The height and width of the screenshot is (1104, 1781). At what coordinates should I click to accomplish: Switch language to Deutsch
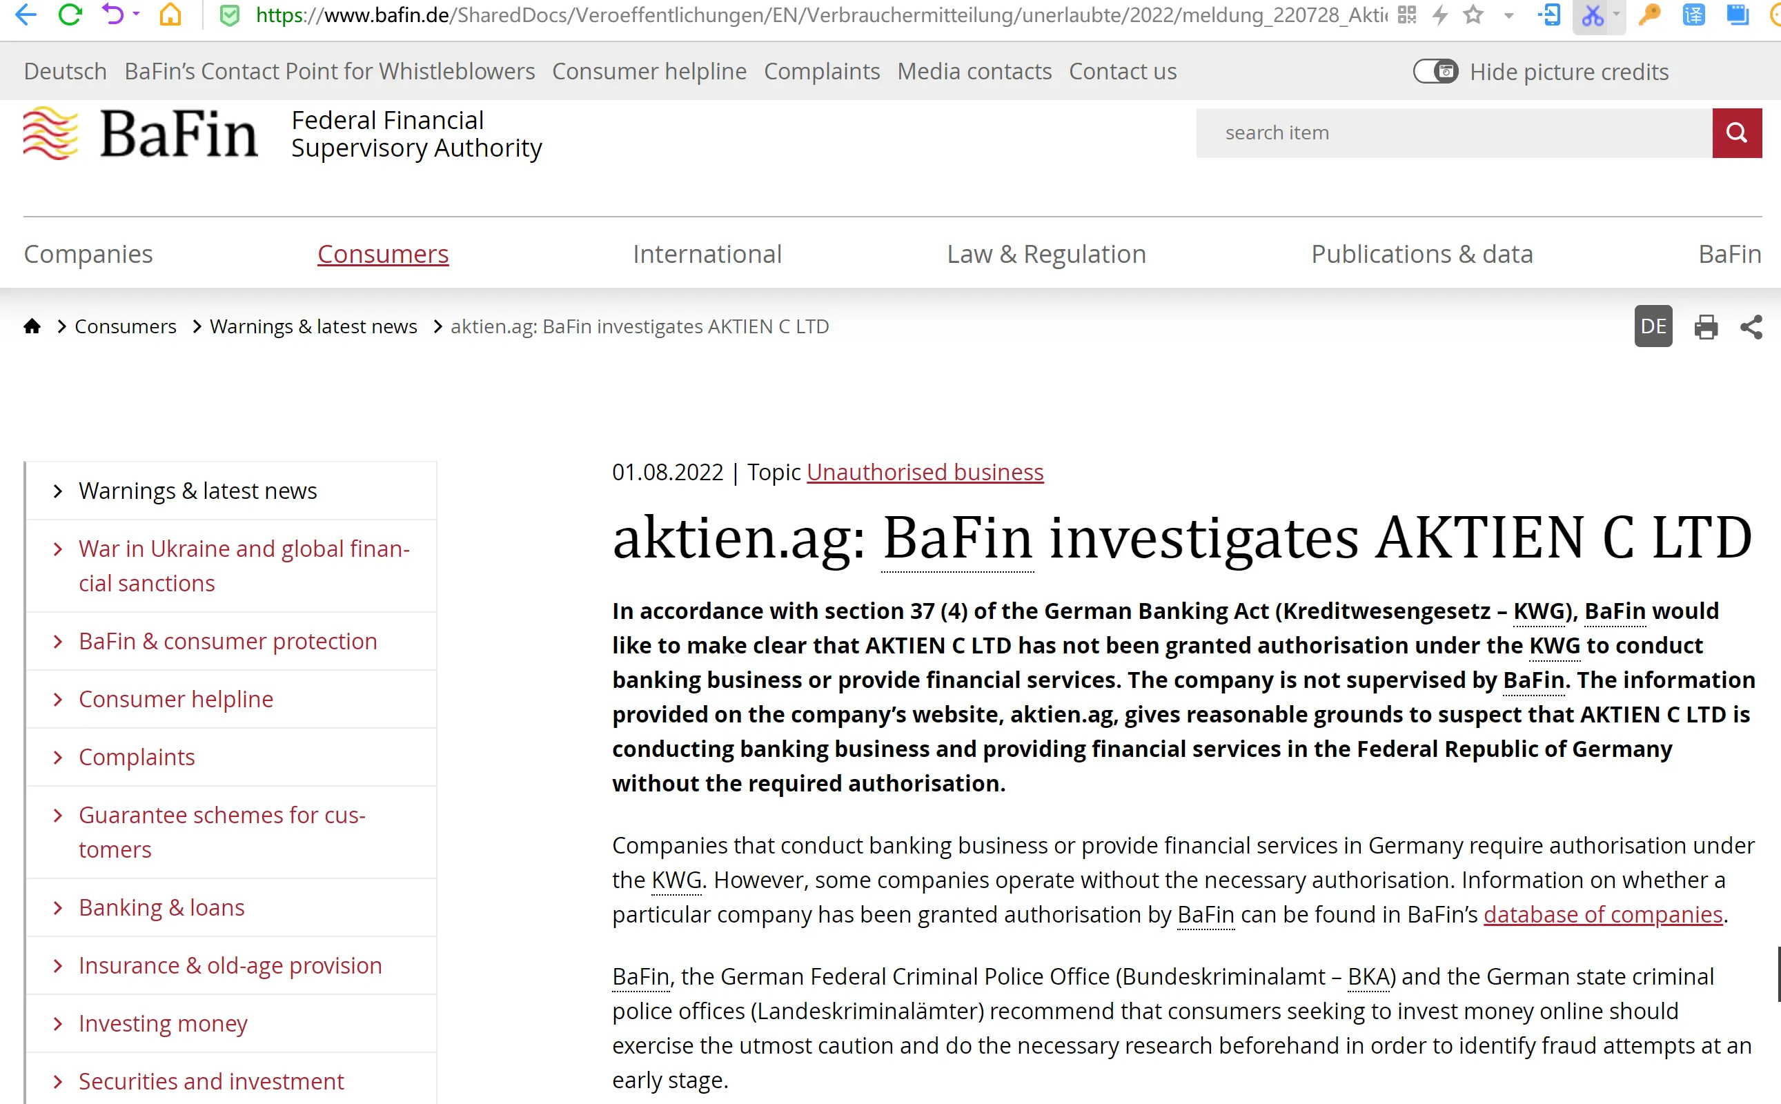click(x=65, y=72)
